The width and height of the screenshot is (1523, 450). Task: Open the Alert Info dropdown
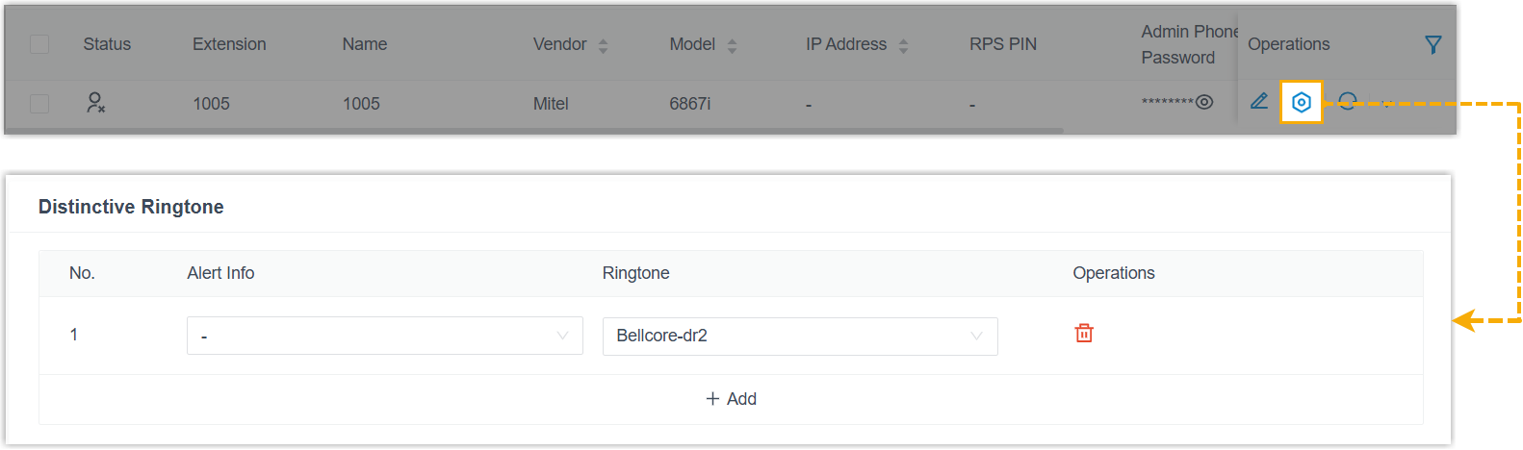pyautogui.click(x=384, y=336)
